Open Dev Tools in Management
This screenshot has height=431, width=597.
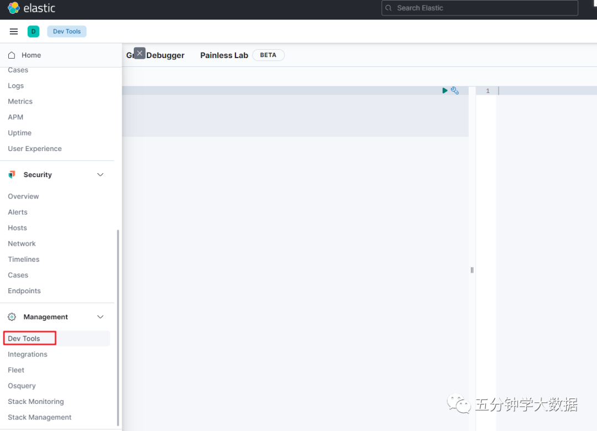24,339
